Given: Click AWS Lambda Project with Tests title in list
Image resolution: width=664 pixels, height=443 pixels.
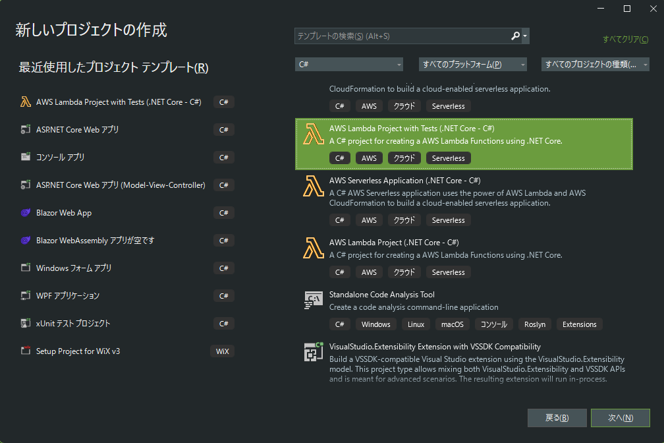Looking at the screenshot, I should 412,129.
